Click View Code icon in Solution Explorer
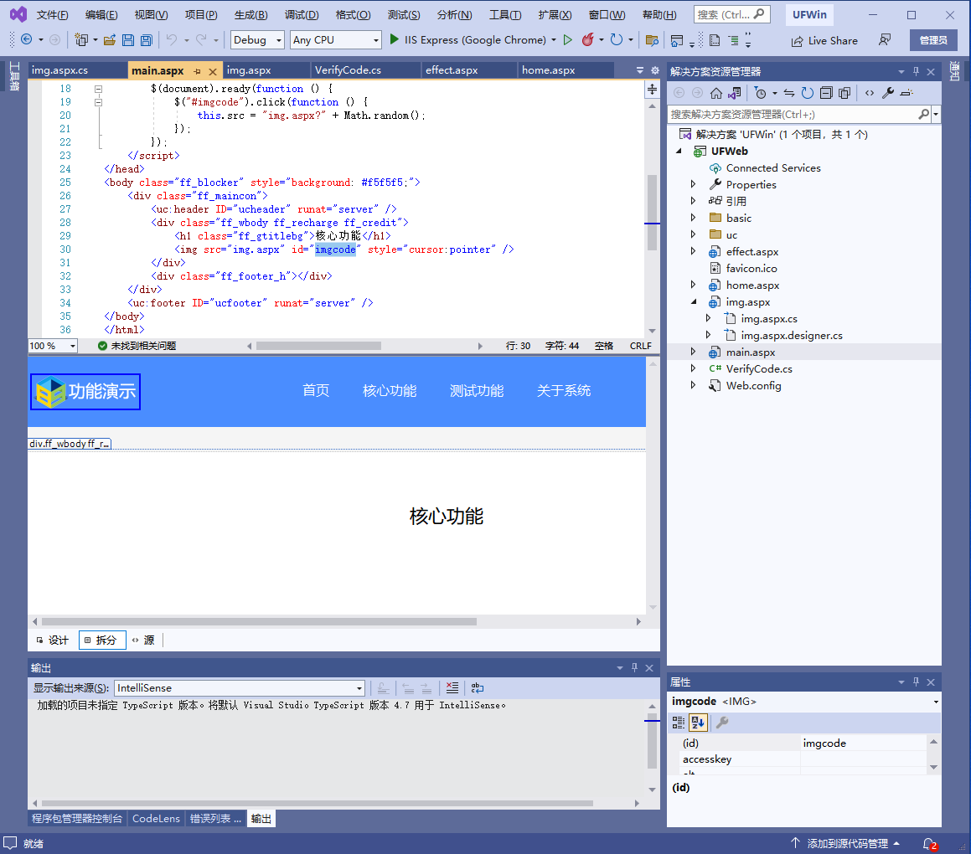 (870, 93)
